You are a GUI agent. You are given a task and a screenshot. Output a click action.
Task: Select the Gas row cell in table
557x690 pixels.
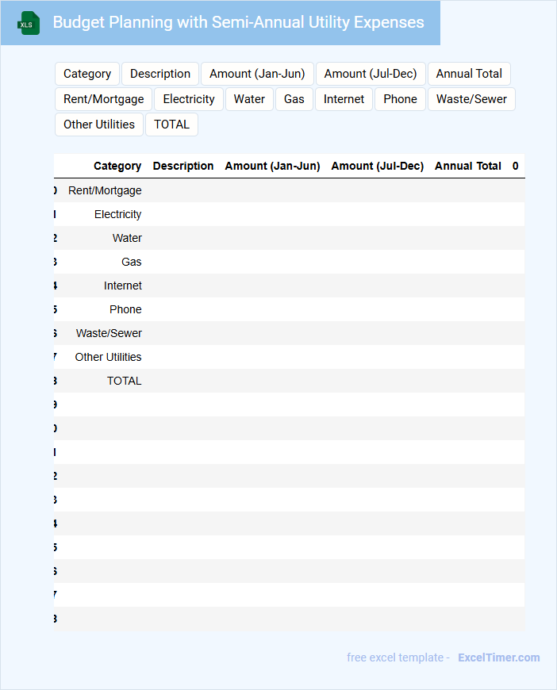coord(132,262)
